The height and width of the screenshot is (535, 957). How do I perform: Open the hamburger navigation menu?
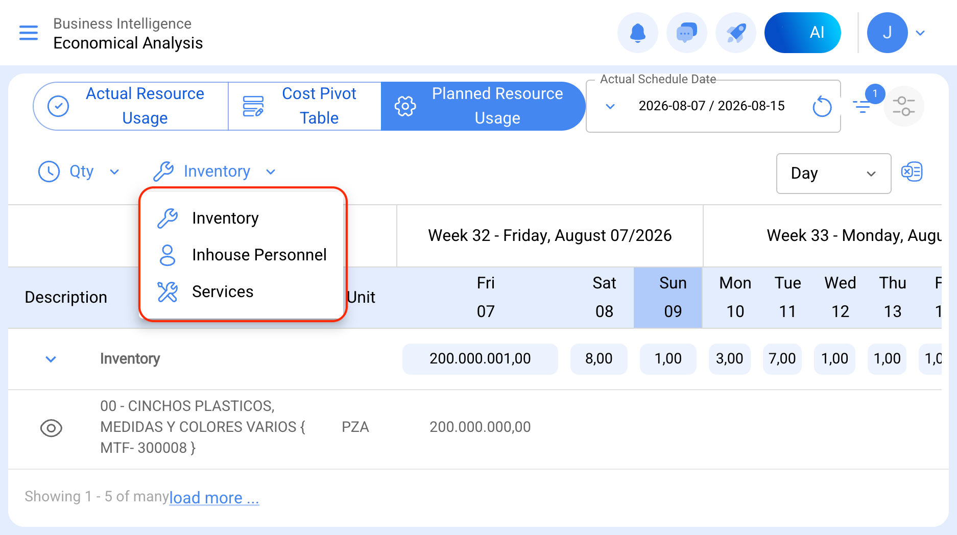point(29,33)
